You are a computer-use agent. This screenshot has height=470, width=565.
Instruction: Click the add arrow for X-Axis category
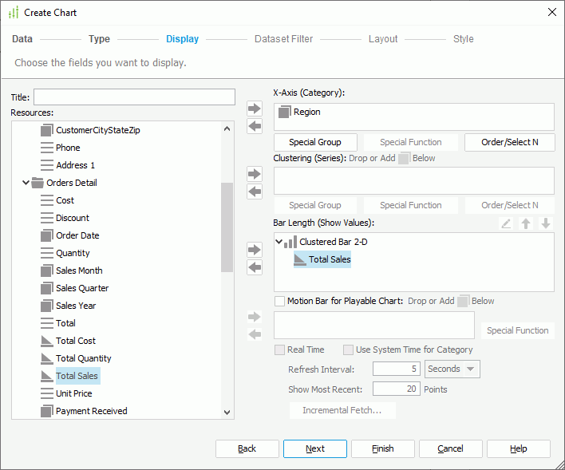(255, 109)
